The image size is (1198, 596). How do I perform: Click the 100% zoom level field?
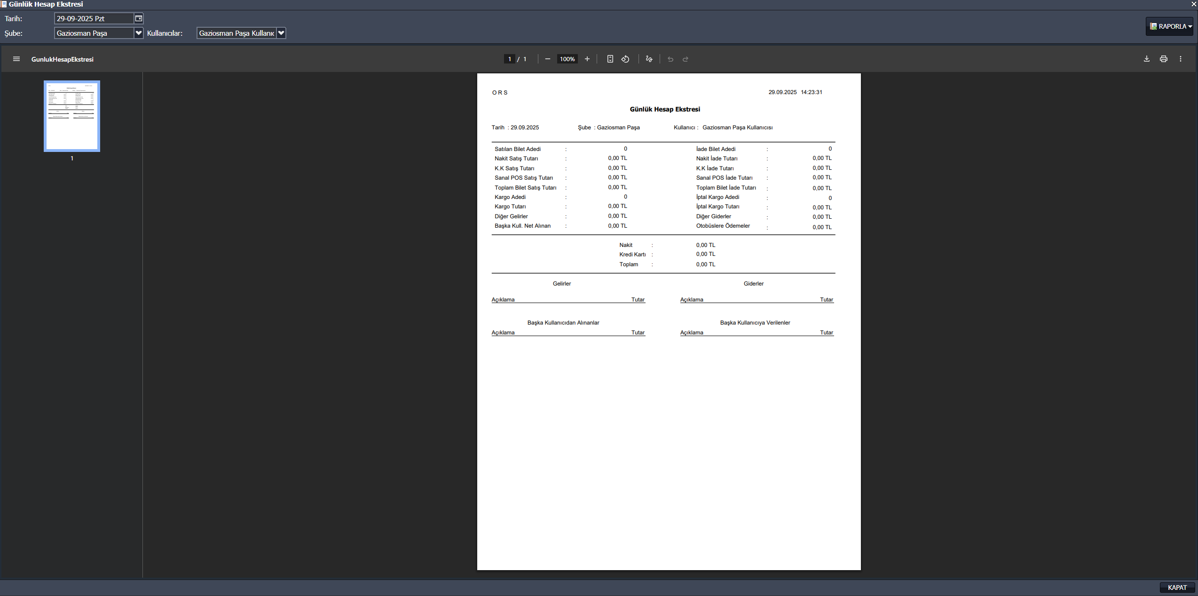[567, 59]
